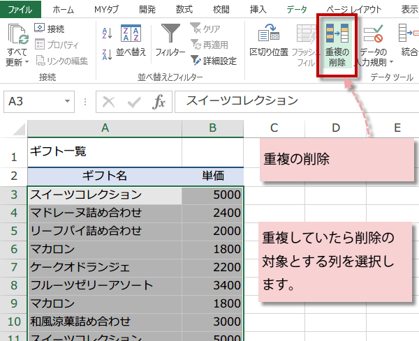
Task: Select row 1 header
Action: point(14,153)
